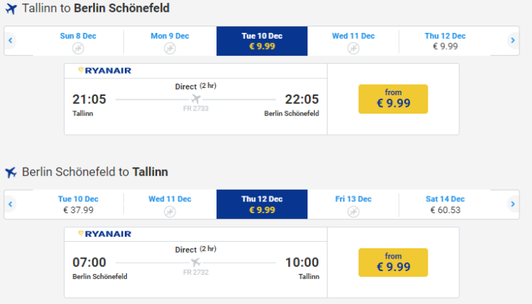Viewport: 532px width, 304px height.
Task: Show earlier outbound dates with the left arrow
Action: pyautogui.click(x=10, y=40)
